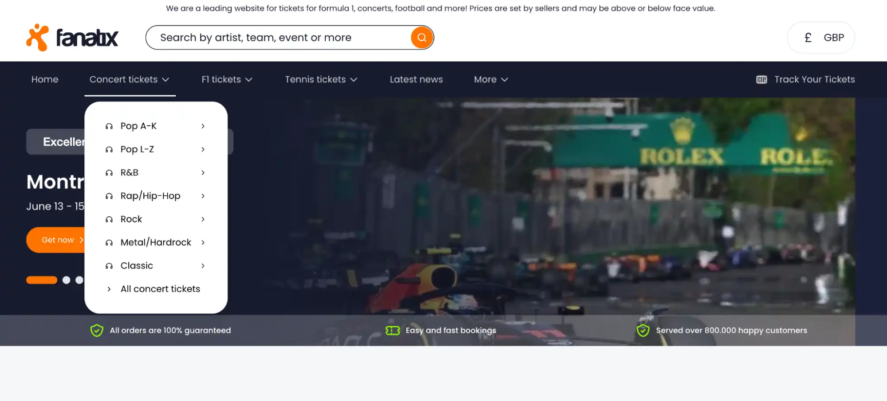Click the shield icon beside 100% guaranteed text

[x=97, y=330]
